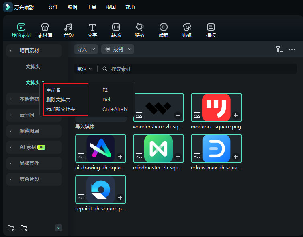Click the add new folder icon at bottom
Screen dimensions: 303x237
coord(11,228)
